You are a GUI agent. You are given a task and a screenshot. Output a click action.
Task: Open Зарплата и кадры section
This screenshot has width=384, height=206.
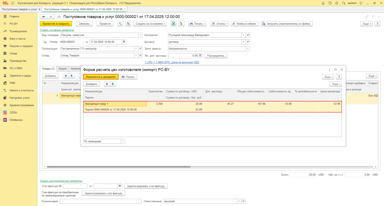[20, 76]
